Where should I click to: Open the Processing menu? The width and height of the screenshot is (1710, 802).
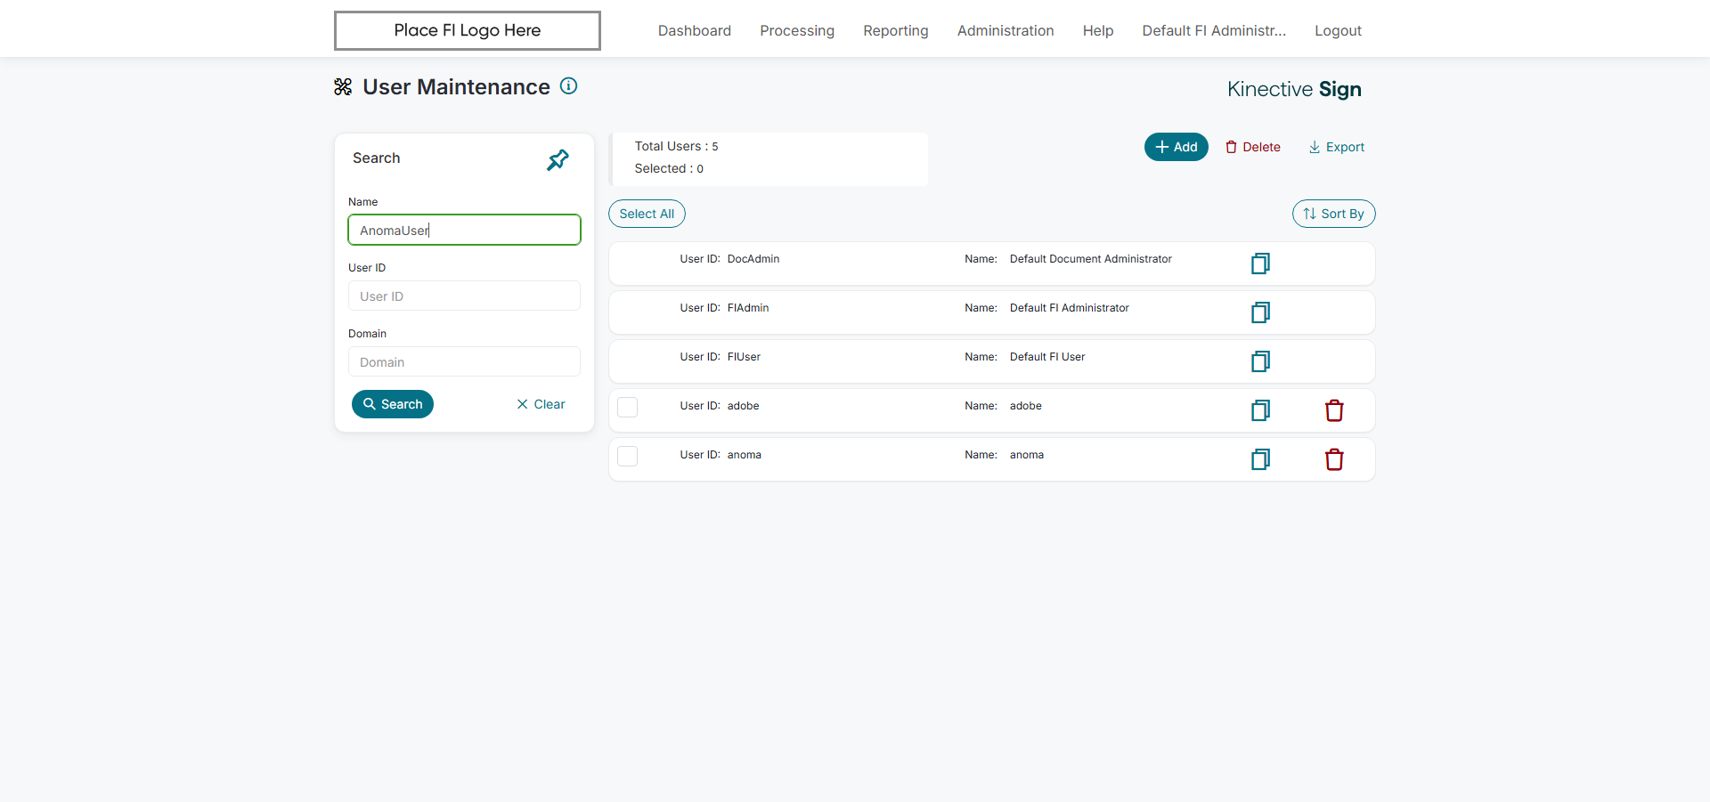(x=797, y=30)
